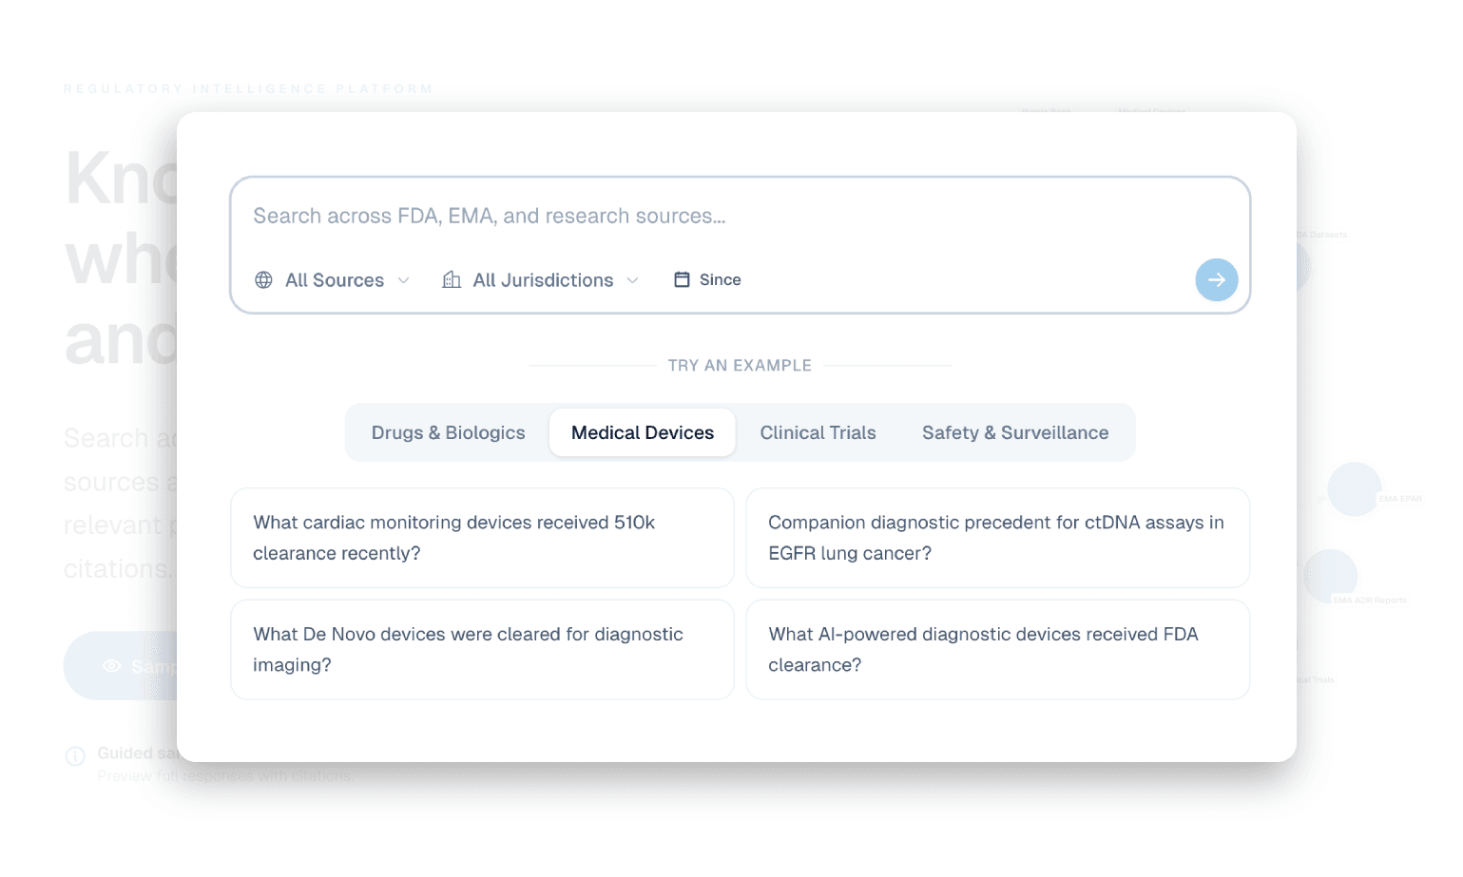Switch to the Drugs & Biologics tab
The image size is (1463, 877).
[x=448, y=432]
